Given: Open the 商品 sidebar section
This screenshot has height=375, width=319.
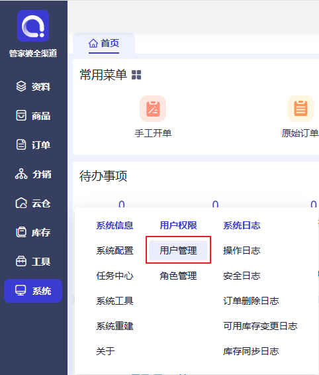Looking at the screenshot, I should point(33,115).
